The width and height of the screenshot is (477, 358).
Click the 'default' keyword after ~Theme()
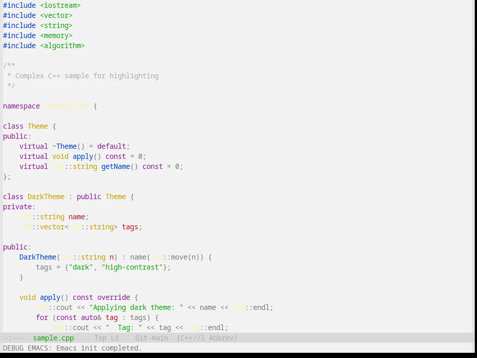pos(111,146)
